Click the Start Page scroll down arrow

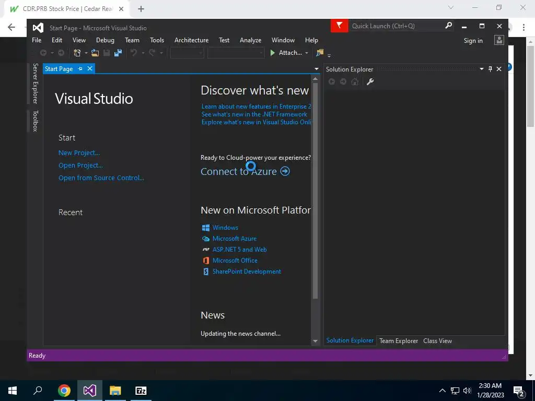(x=315, y=341)
